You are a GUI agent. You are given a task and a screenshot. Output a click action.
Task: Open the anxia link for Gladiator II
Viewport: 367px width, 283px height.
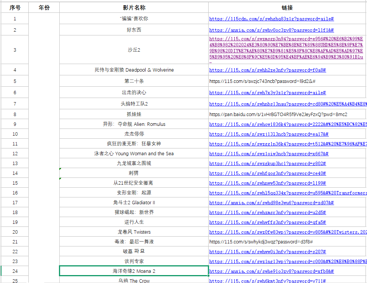click(271, 203)
